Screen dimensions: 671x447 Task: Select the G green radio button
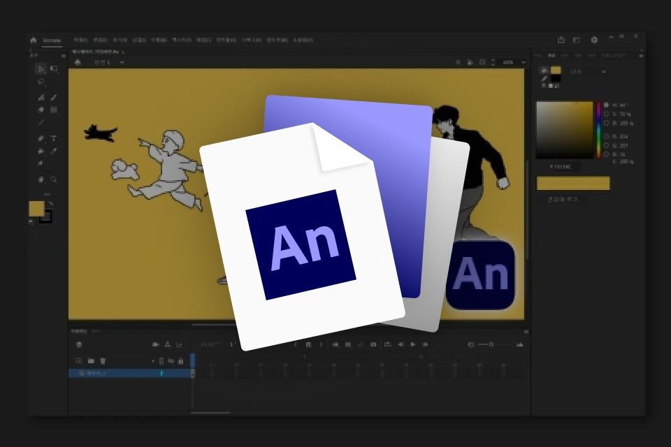coord(606,145)
